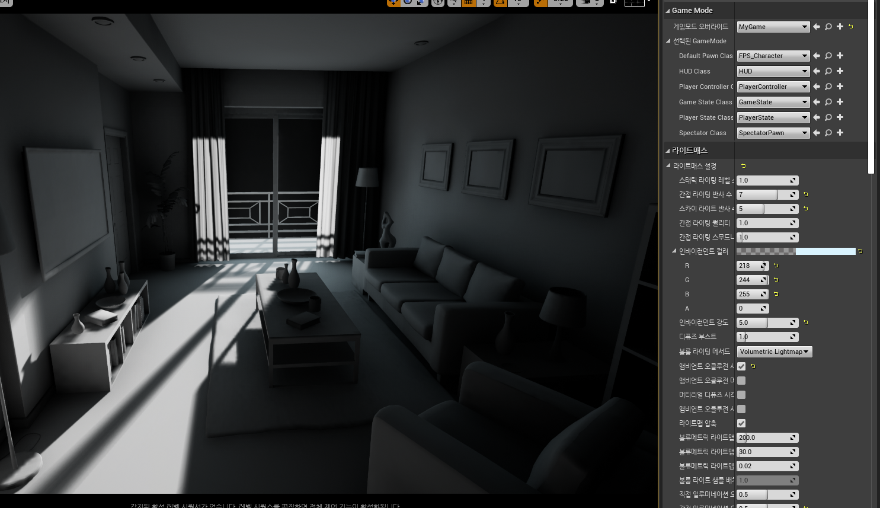Use selected asset for Default Pawn Class
880x508 pixels.
pyautogui.click(x=817, y=56)
